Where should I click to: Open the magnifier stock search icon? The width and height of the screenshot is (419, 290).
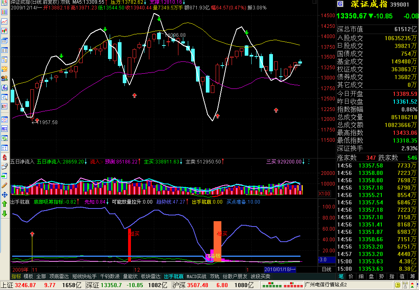pos(4,97)
